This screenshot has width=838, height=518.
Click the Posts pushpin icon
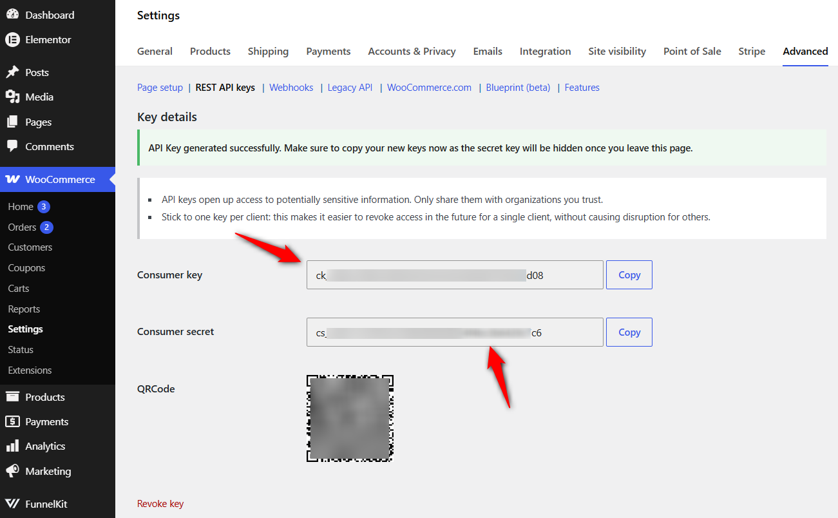tap(12, 72)
